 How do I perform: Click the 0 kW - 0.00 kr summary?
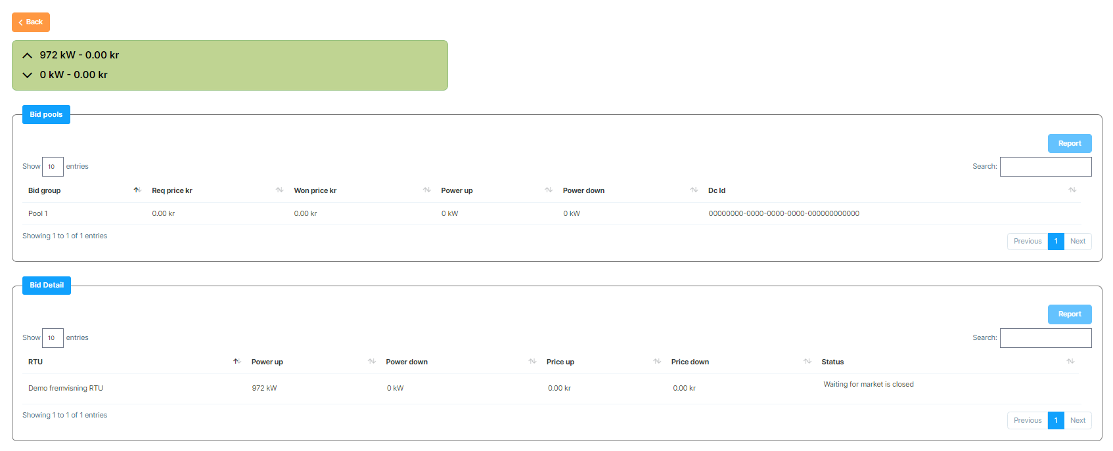tap(74, 75)
